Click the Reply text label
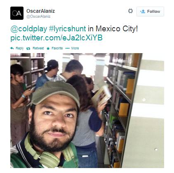The width and height of the screenshot is (174, 173). point(20,48)
